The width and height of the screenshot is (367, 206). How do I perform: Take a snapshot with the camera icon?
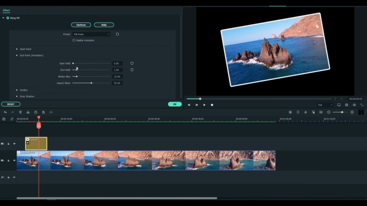[346, 105]
